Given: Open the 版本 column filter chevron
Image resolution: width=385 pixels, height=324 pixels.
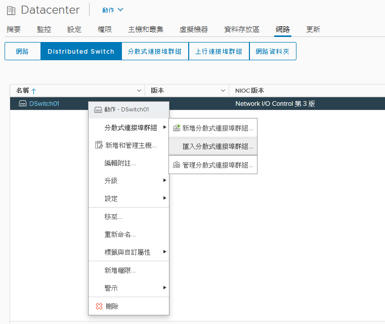Looking at the screenshot, I should pos(223,91).
